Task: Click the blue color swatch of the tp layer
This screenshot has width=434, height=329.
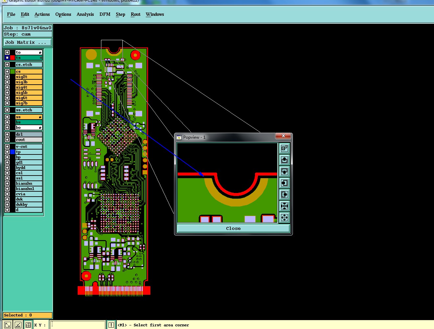Action: [x=13, y=152]
